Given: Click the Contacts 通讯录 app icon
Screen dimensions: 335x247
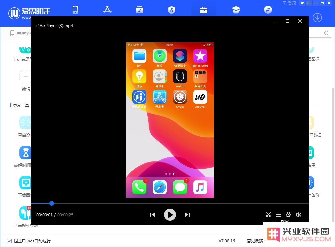Looking at the screenshot, I should pos(160,76).
